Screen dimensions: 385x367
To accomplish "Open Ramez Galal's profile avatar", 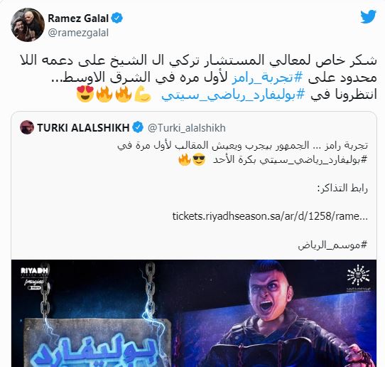I will (28, 25).
